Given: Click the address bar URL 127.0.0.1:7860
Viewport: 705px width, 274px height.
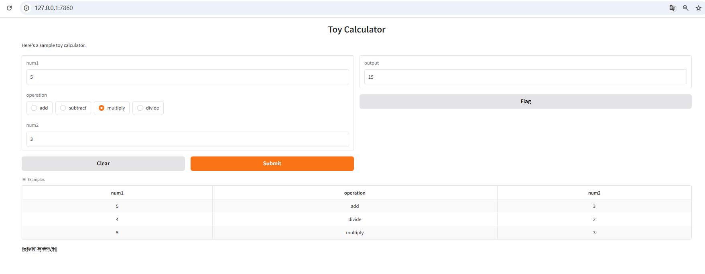Looking at the screenshot, I should (54, 8).
